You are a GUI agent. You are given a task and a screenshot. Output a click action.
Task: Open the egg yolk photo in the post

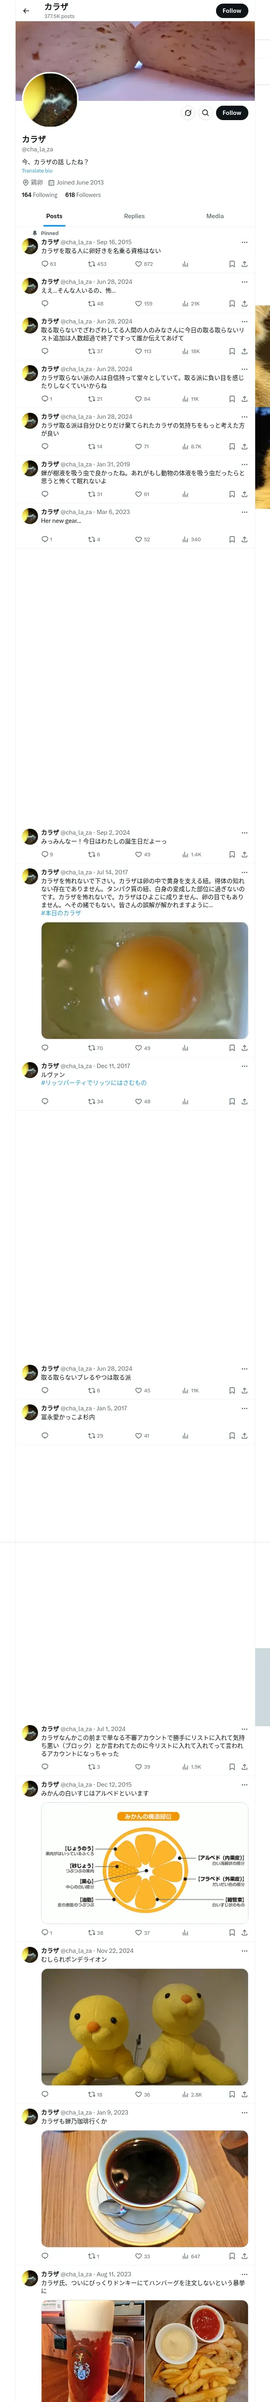[144, 980]
